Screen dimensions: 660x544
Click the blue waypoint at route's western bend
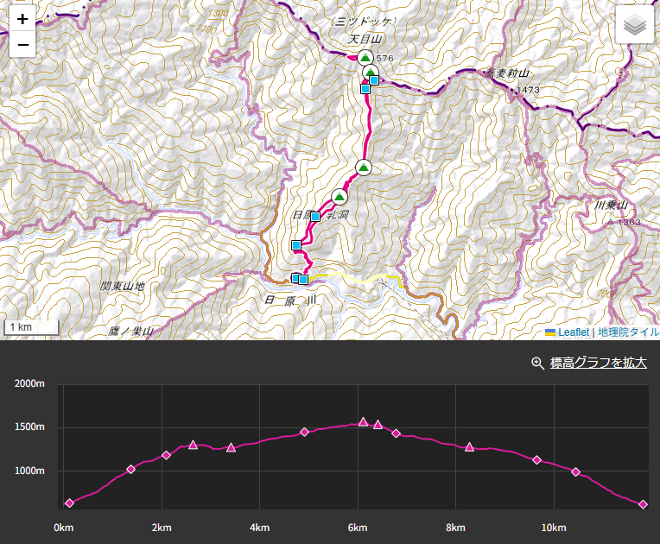296,245
